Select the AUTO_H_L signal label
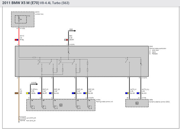This screenshot has height=129, width=180. (145, 89)
